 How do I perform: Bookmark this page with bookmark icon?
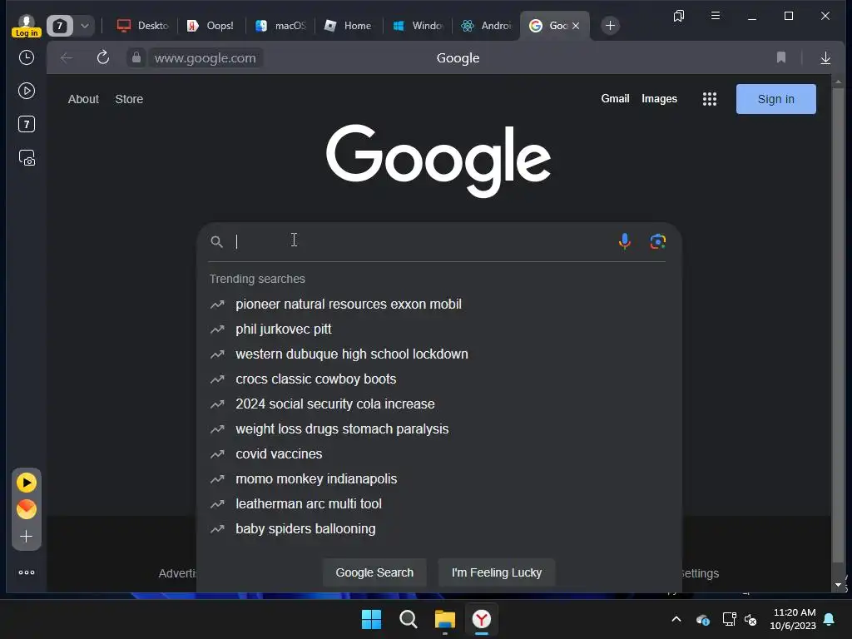pyautogui.click(x=780, y=57)
